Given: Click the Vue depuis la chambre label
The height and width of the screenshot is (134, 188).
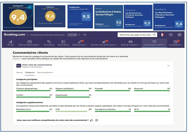Looking at the screenshot, I should (105, 109).
